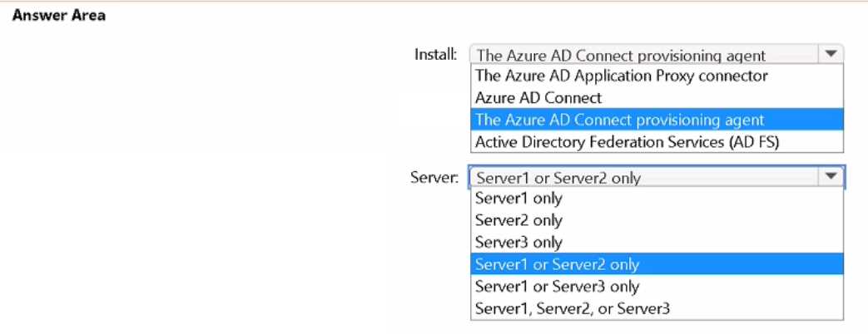The width and height of the screenshot is (868, 334).
Task: Pick the highlighted Azure AD Connect provisioning agent
Action: click(x=657, y=120)
